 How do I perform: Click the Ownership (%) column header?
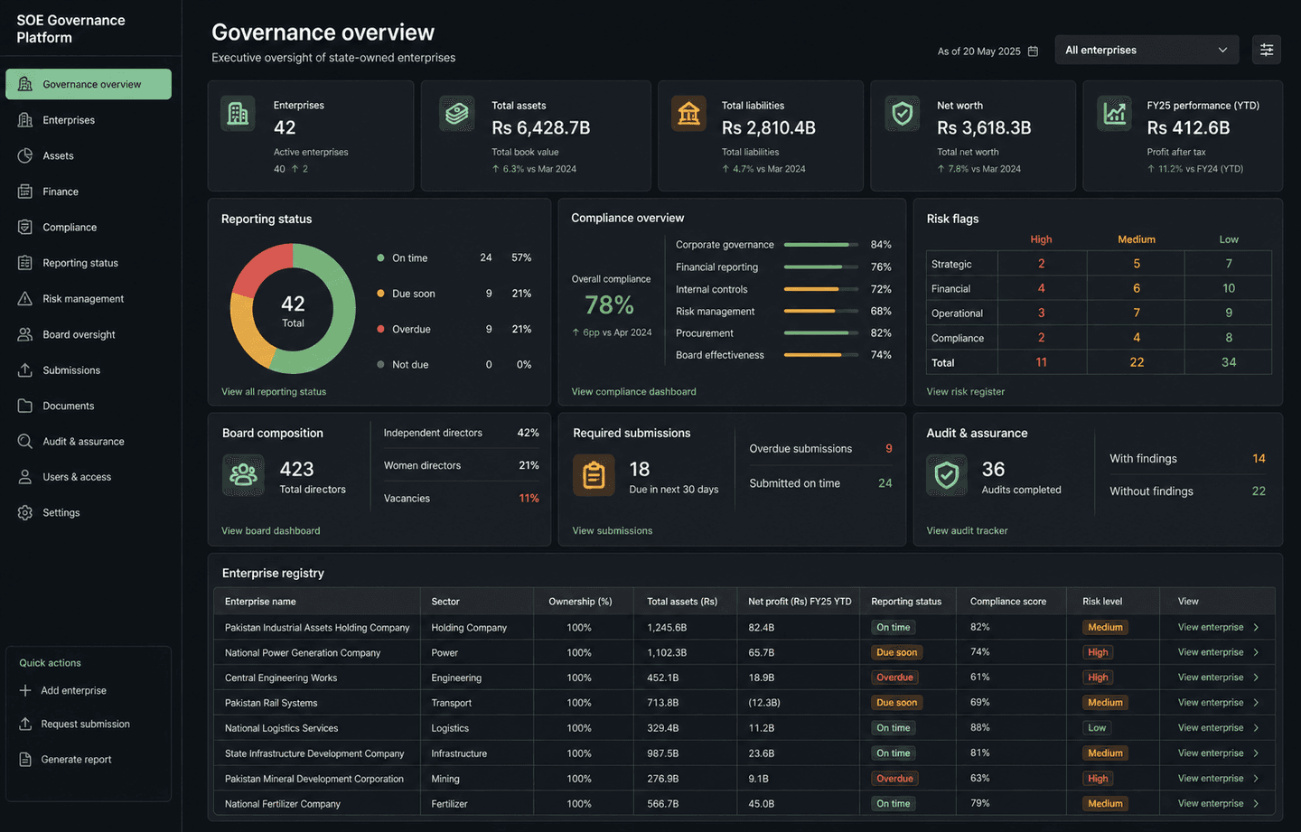(x=580, y=602)
